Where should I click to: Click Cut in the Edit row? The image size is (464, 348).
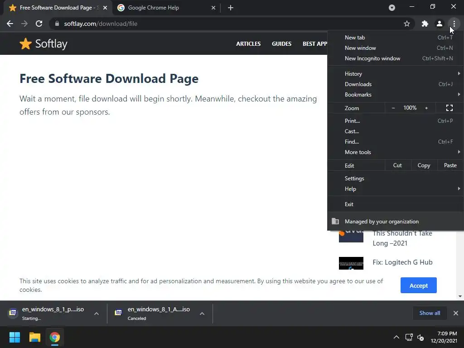pyautogui.click(x=397, y=165)
